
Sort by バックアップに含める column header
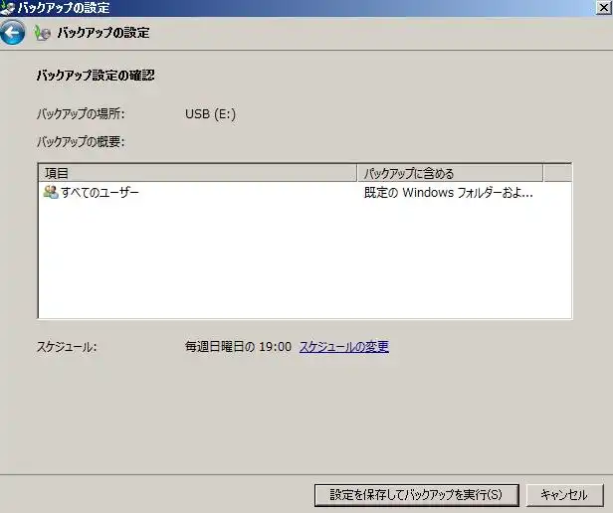pos(450,173)
